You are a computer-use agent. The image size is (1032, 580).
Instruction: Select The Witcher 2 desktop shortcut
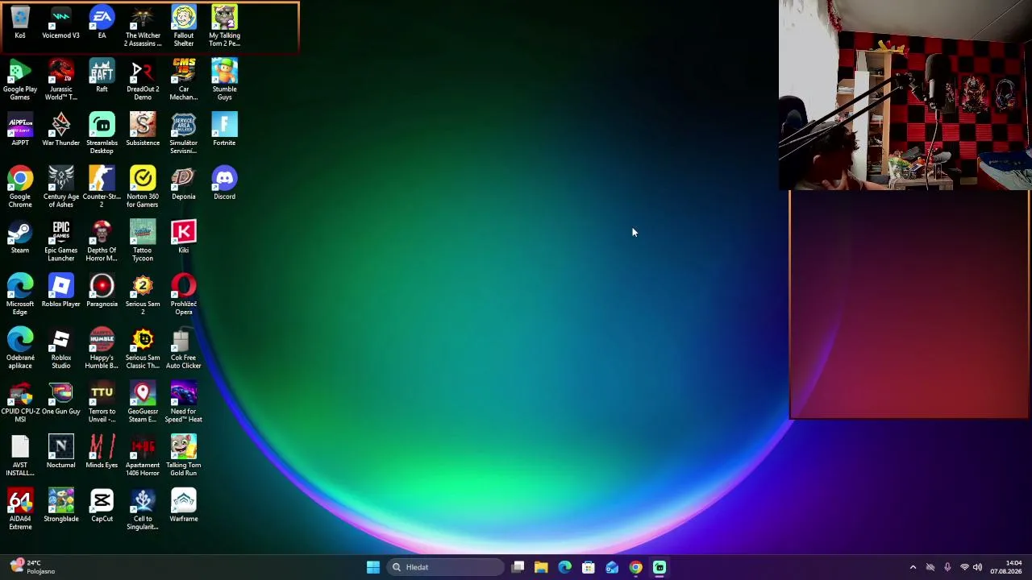[x=143, y=27]
